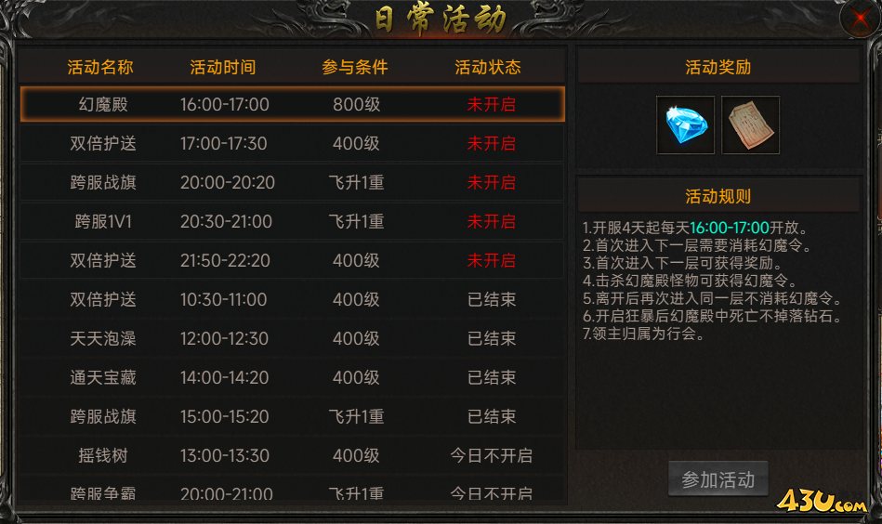Select the 跨服1V1 activity row
Image resolution: width=882 pixels, height=524 pixels.
pos(293,221)
